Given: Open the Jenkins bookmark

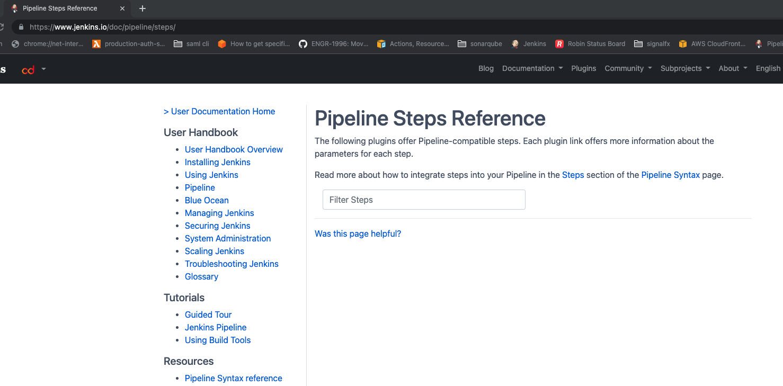Looking at the screenshot, I should 528,44.
